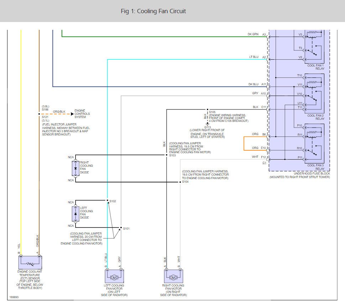Click the S102 splice dot
This screenshot has height=306, width=345.
(x=108, y=200)
